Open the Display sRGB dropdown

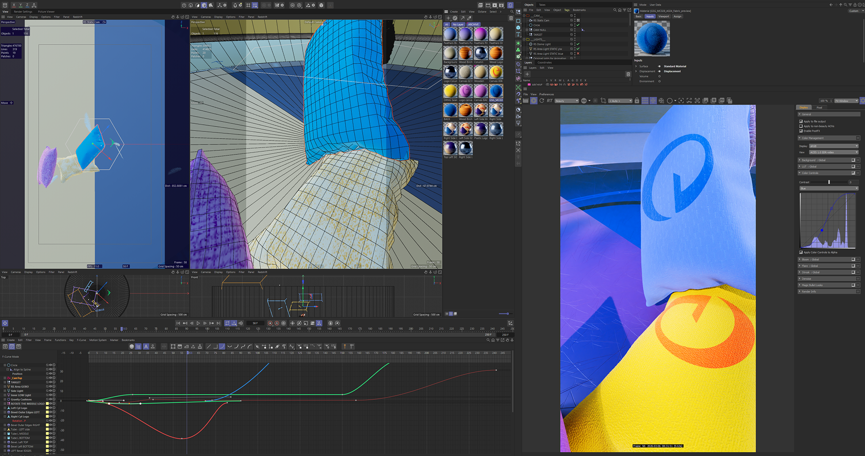tap(833, 146)
